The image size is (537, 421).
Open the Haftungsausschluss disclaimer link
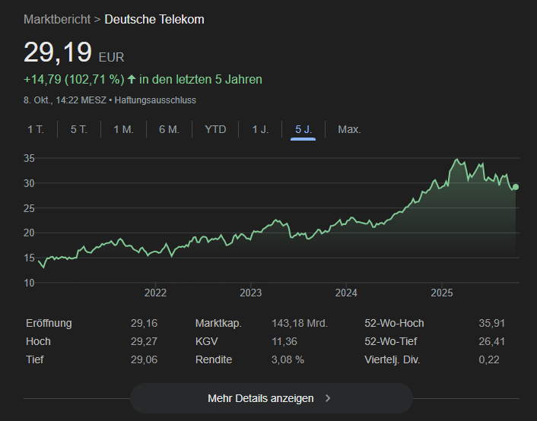pyautogui.click(x=157, y=100)
